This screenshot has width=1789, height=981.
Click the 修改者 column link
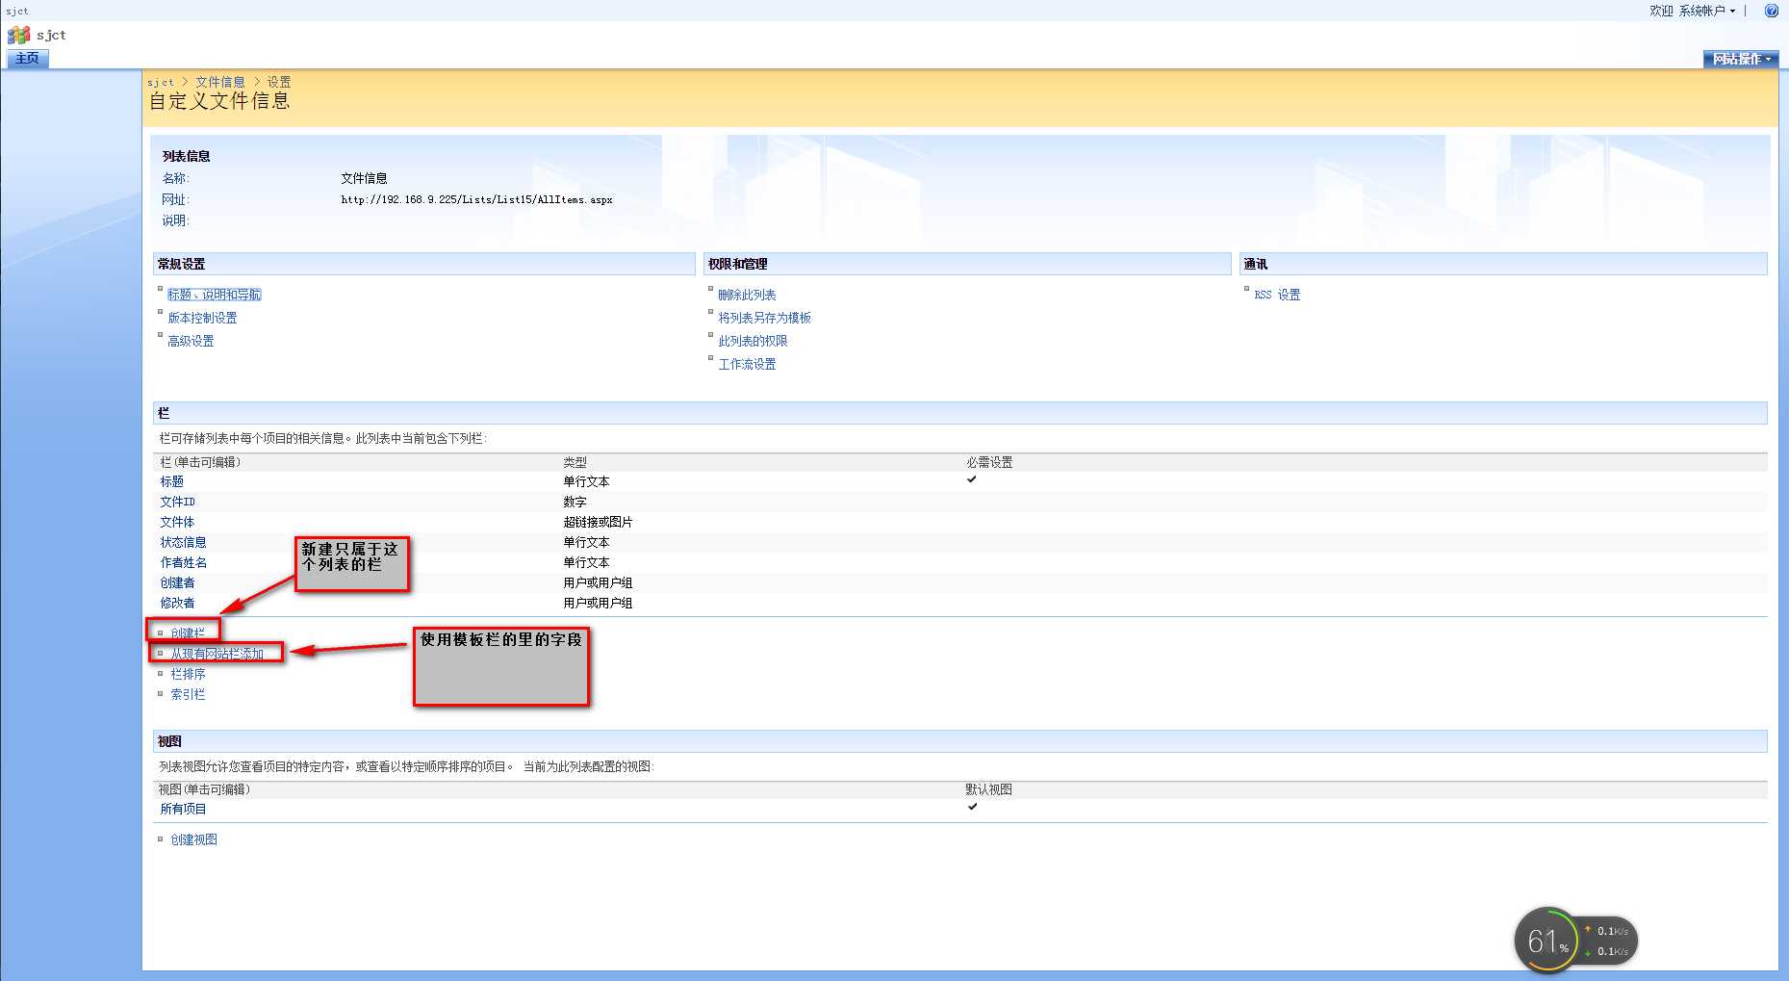[177, 603]
